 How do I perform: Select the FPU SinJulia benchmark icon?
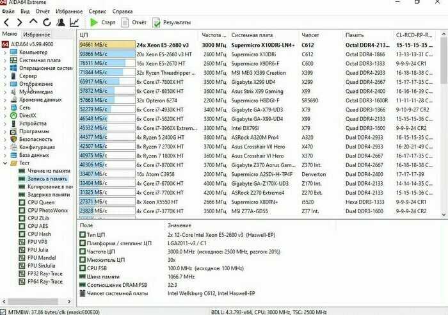(22, 266)
